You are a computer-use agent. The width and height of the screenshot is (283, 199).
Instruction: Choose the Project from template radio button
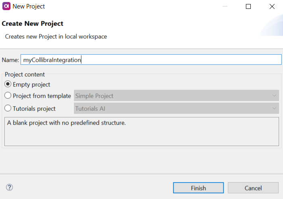(8, 96)
